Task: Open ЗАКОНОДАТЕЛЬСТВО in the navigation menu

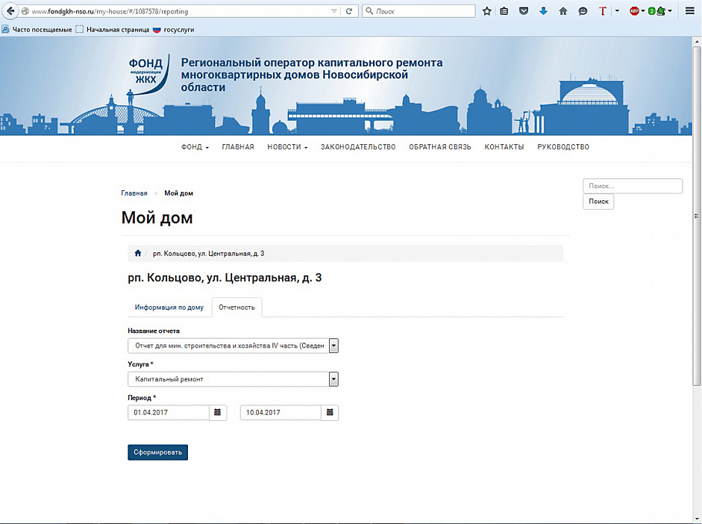Action: (358, 147)
